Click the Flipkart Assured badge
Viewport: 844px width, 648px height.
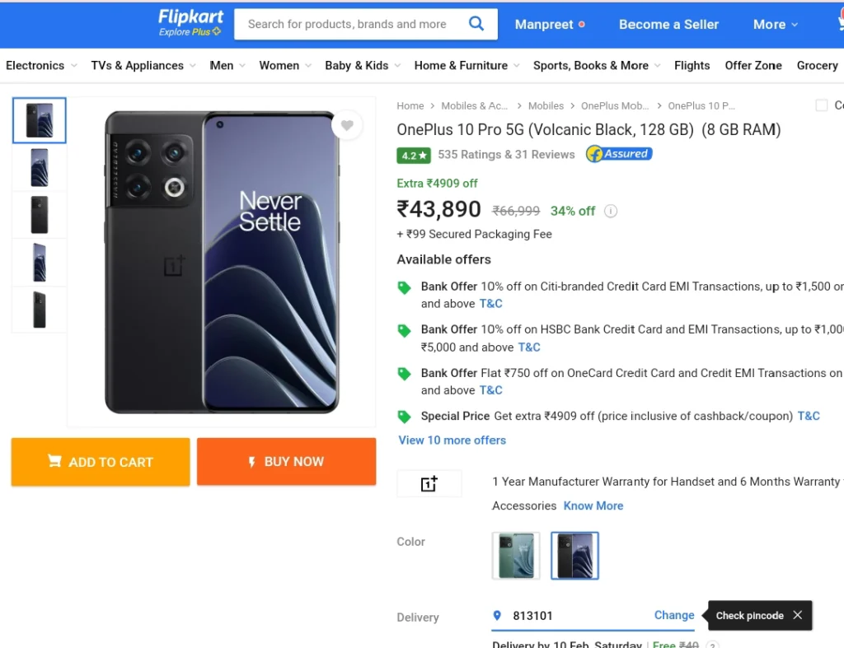[x=619, y=154]
